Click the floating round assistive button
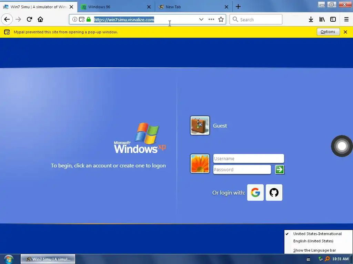The height and width of the screenshot is (264, 353). [x=342, y=146]
